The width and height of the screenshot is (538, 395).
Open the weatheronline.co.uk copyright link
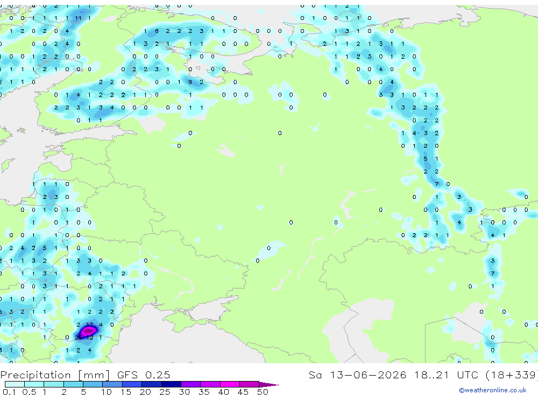(x=493, y=390)
